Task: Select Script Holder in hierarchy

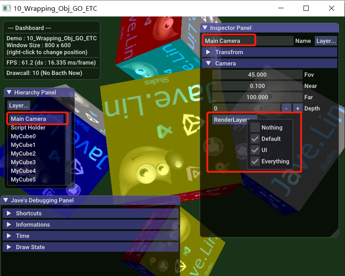Action: click(36, 128)
